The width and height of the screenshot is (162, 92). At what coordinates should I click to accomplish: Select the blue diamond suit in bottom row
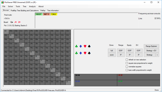[x=81, y=53]
